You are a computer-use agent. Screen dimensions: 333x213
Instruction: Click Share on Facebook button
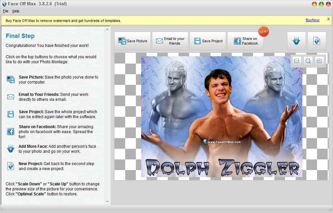(x=245, y=41)
